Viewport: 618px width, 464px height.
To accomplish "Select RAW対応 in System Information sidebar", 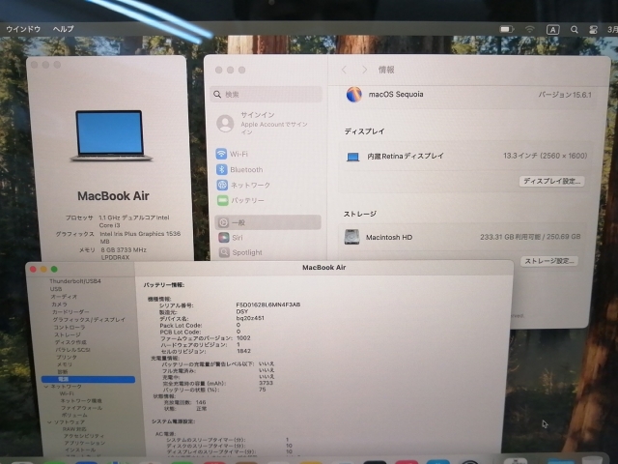I will click(74, 429).
